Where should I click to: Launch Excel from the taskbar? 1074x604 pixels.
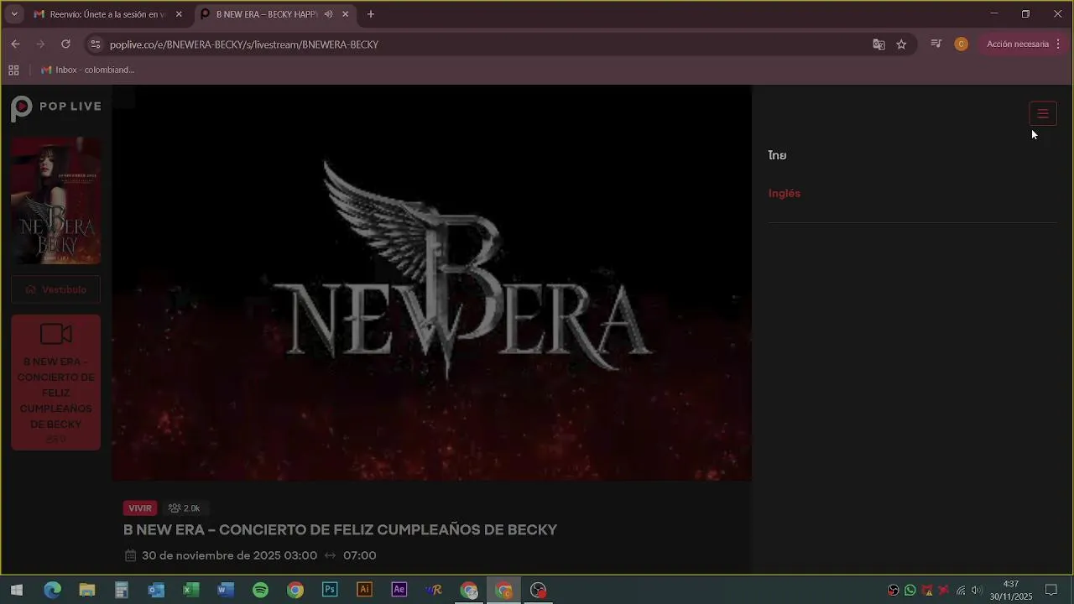(191, 590)
